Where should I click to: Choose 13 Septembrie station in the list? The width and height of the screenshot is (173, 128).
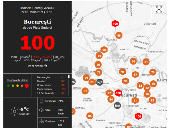click(51, 93)
